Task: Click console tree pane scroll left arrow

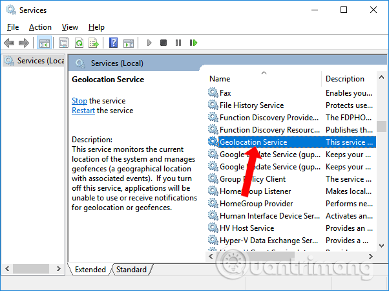Action: coord(7,268)
